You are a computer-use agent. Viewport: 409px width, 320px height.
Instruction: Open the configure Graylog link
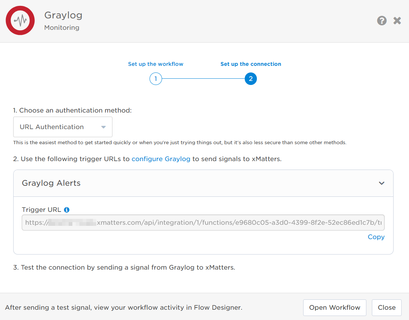(161, 159)
